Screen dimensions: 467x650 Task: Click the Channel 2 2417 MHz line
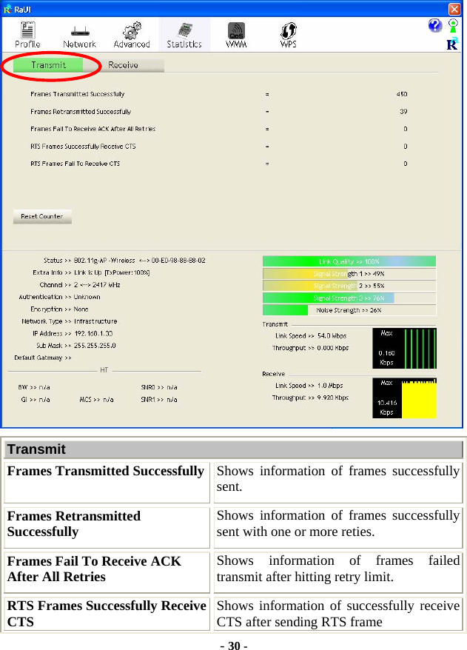tap(80, 285)
